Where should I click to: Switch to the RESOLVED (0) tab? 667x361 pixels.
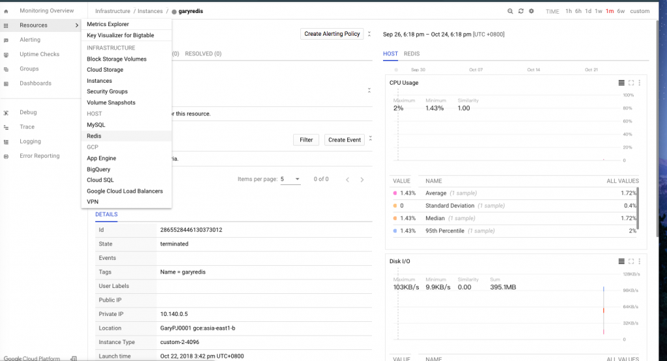pos(203,53)
